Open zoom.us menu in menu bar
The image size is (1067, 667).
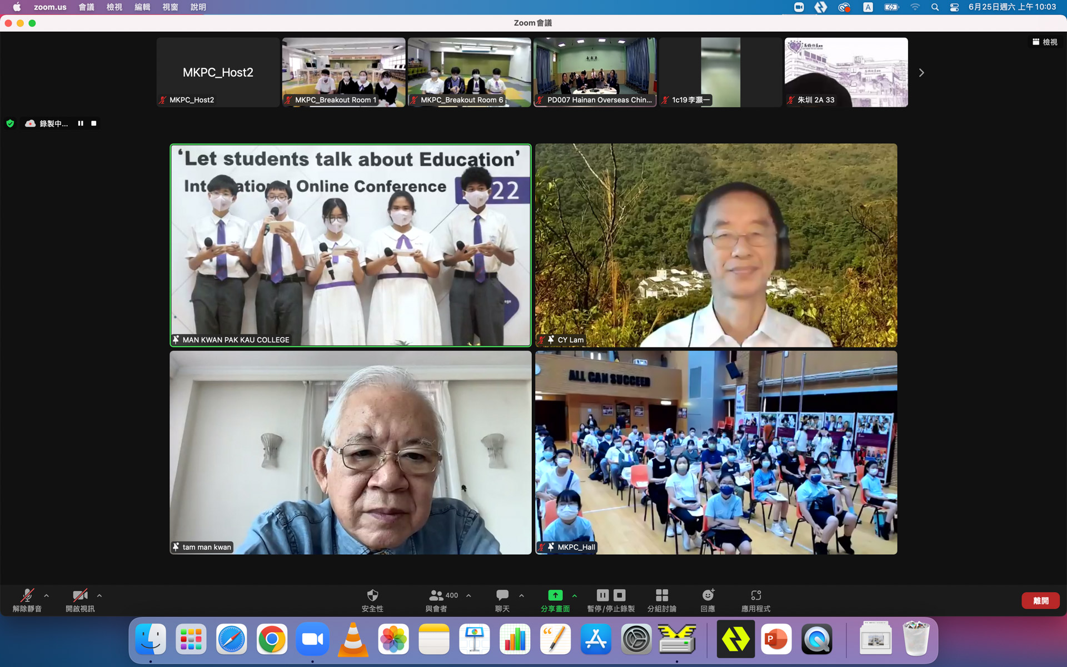[50, 7]
